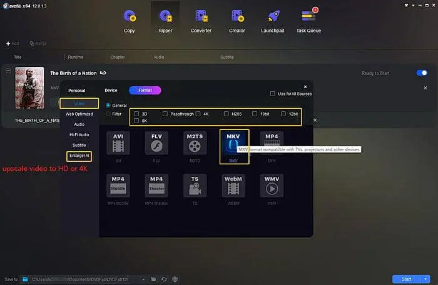Enable the 10bit filter checkbox
438x285 pixels.
(255, 114)
